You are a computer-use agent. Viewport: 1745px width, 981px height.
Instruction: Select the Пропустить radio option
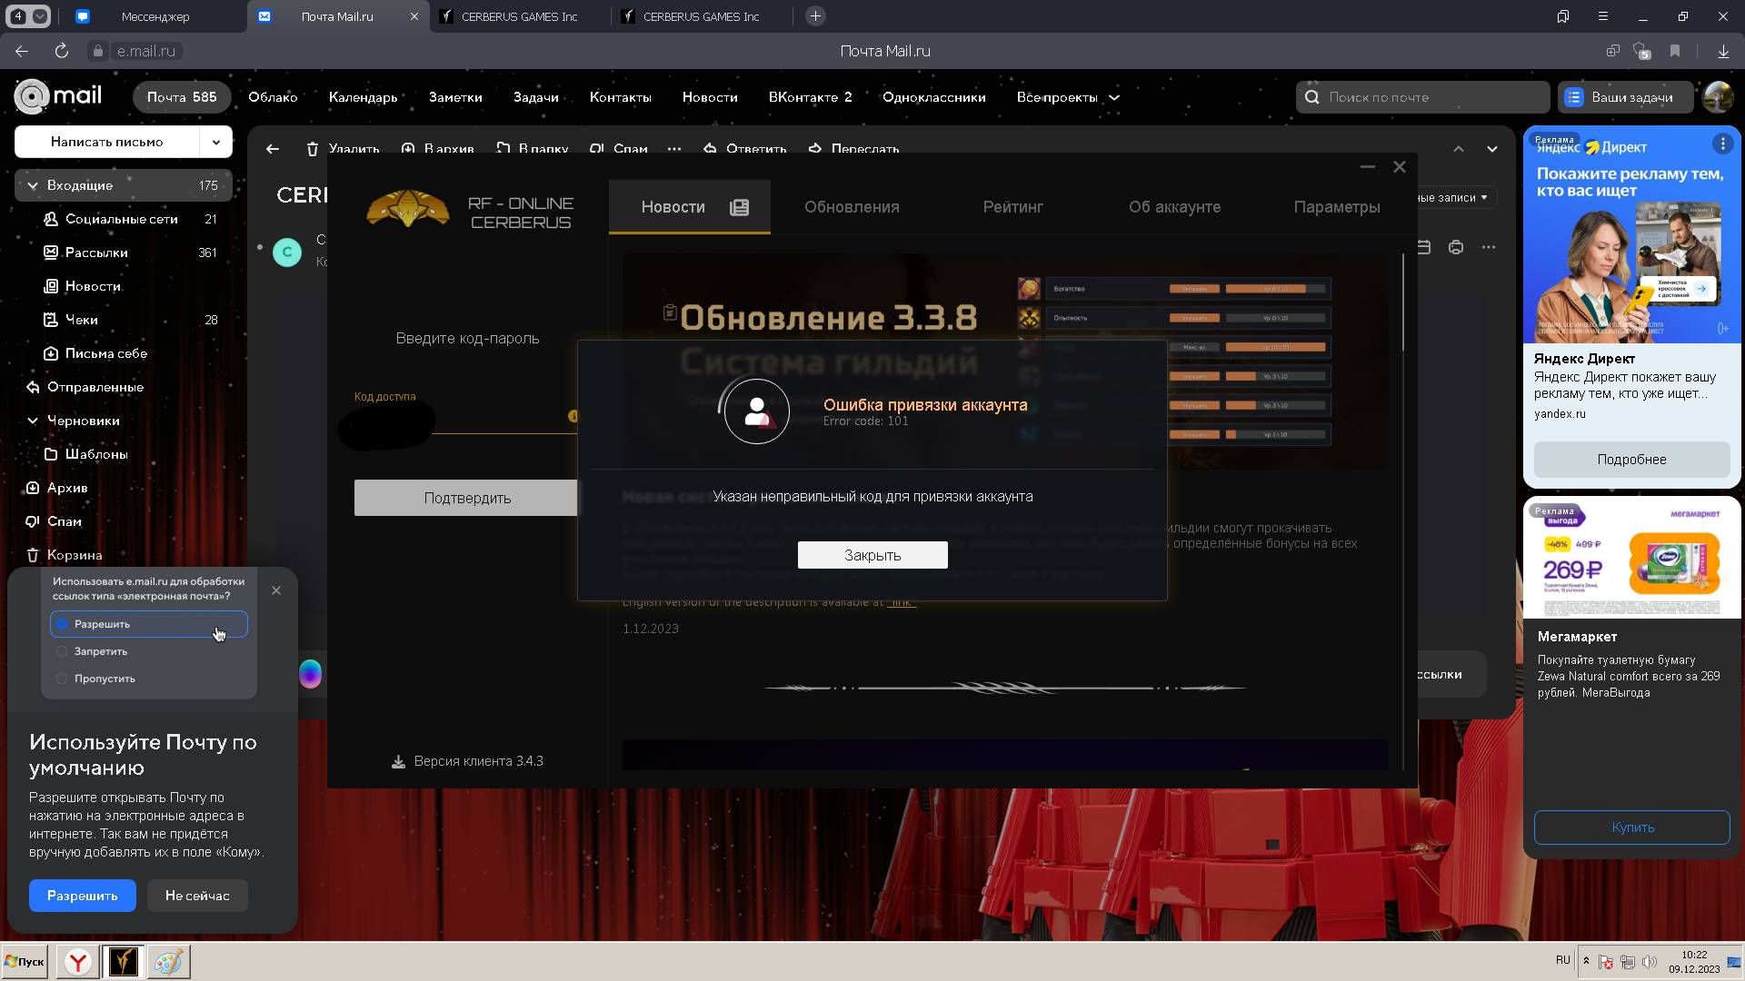[x=63, y=679]
